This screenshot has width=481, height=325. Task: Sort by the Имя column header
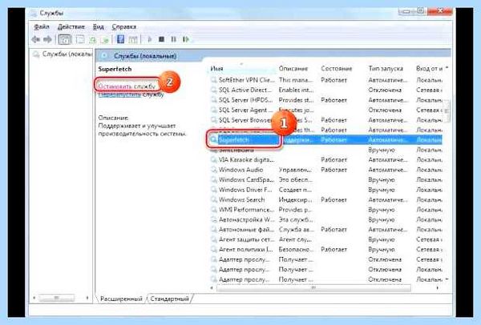[243, 69]
